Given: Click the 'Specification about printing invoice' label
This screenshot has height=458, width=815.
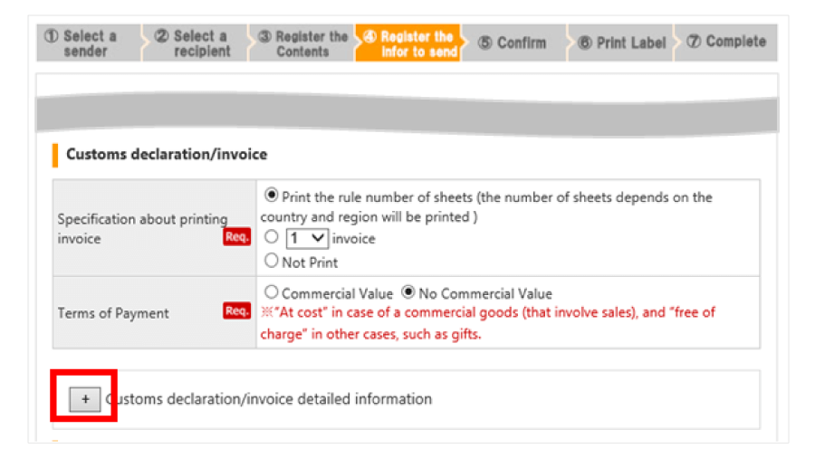Looking at the screenshot, I should [136, 228].
